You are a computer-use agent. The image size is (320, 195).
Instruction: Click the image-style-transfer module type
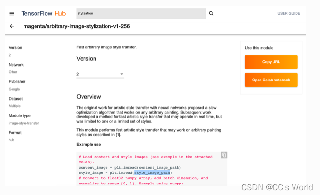(x=24, y=123)
